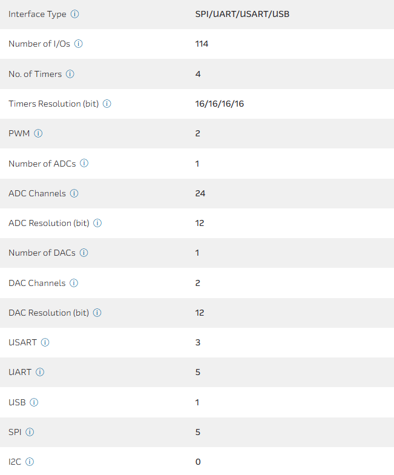Screen dimensions: 394x475
Task: Click the SPI/UART/USART/USB interface value
Action: [242, 14]
